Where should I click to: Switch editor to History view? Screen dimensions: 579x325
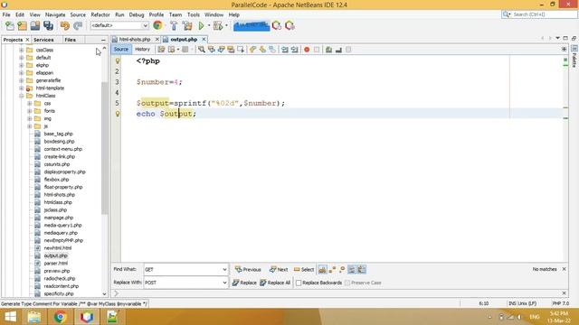click(x=142, y=50)
